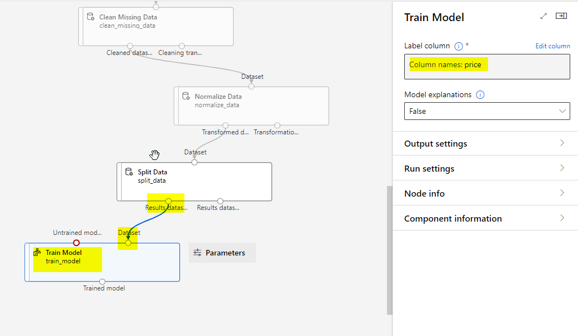Image resolution: width=578 pixels, height=336 pixels.
Task: Click the red Untrained model input port
Action: [77, 243]
